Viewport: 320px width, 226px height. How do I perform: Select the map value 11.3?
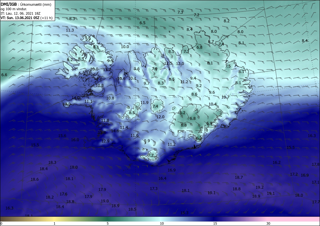pos(70,30)
